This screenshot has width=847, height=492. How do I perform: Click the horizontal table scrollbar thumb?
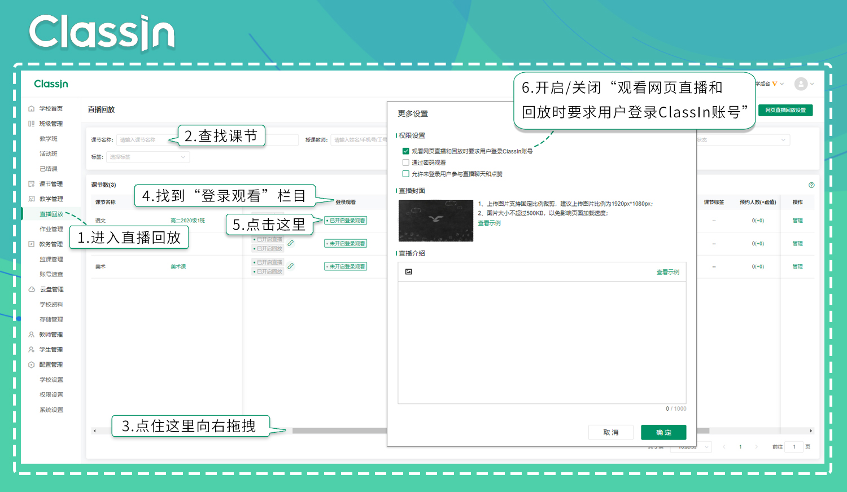click(500, 431)
